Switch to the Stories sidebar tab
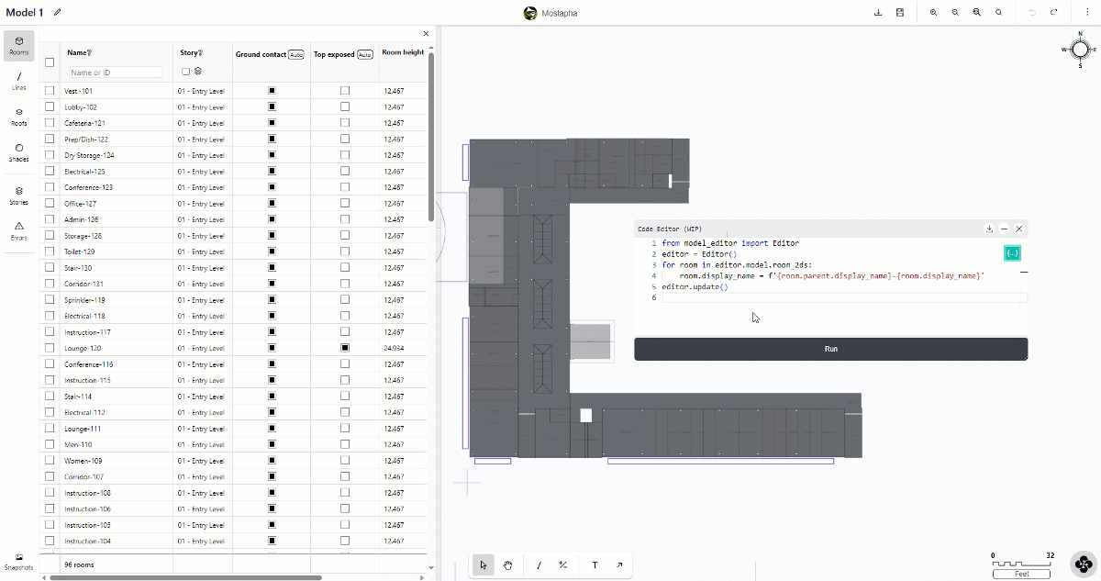The image size is (1101, 581). pyautogui.click(x=19, y=196)
